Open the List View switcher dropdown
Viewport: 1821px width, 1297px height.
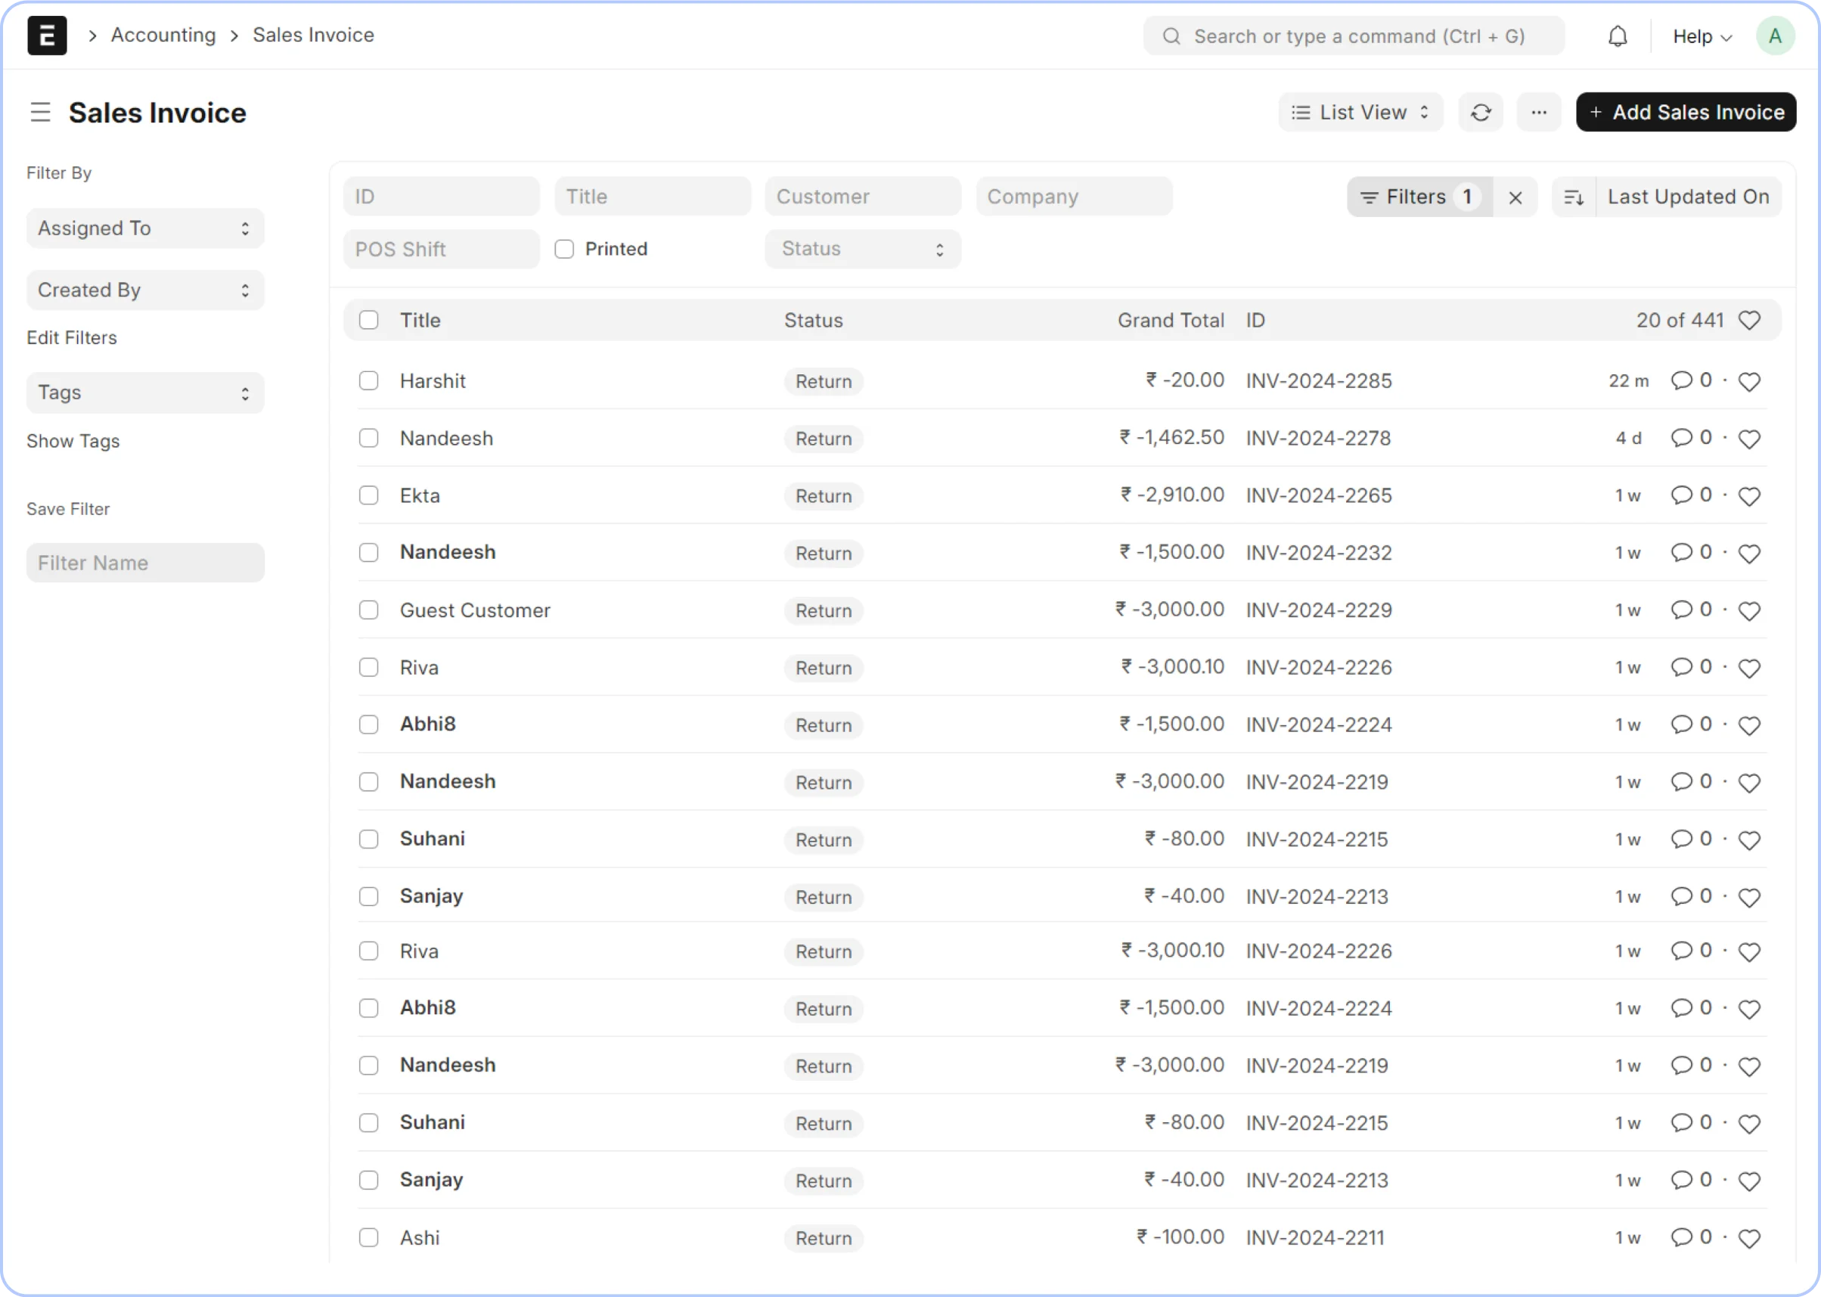point(1360,113)
